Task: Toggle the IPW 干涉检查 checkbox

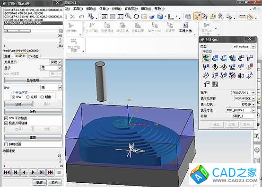Action: (x=6, y=118)
